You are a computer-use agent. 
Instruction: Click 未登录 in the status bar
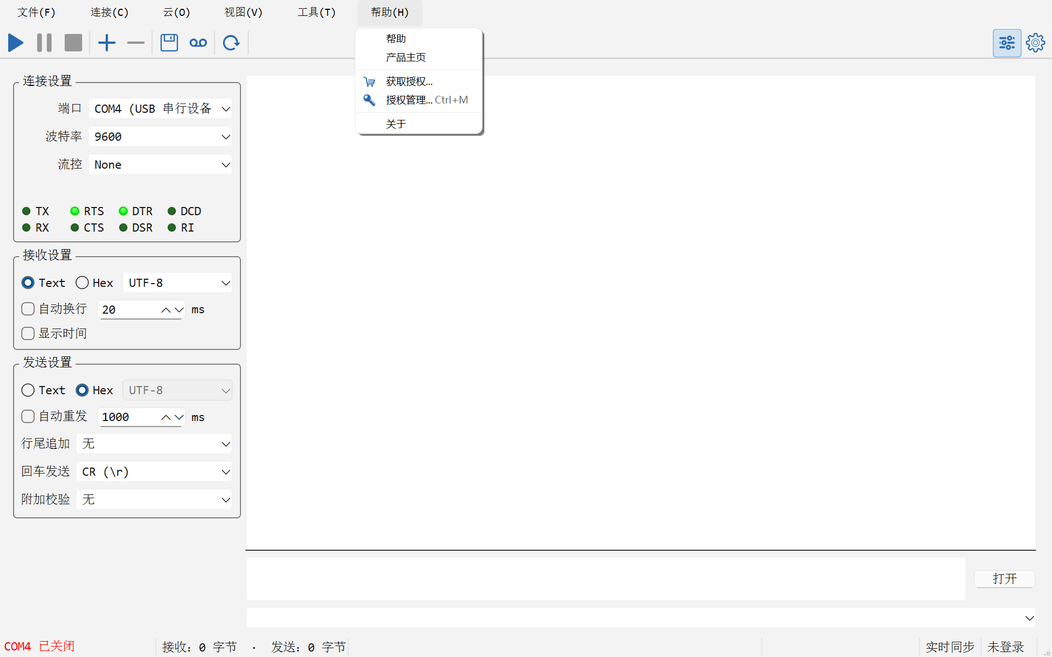(x=1005, y=647)
